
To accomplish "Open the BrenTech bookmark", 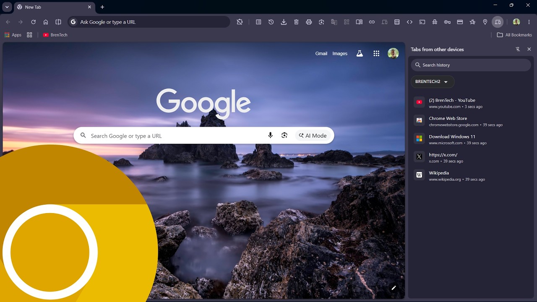I will click(55, 35).
